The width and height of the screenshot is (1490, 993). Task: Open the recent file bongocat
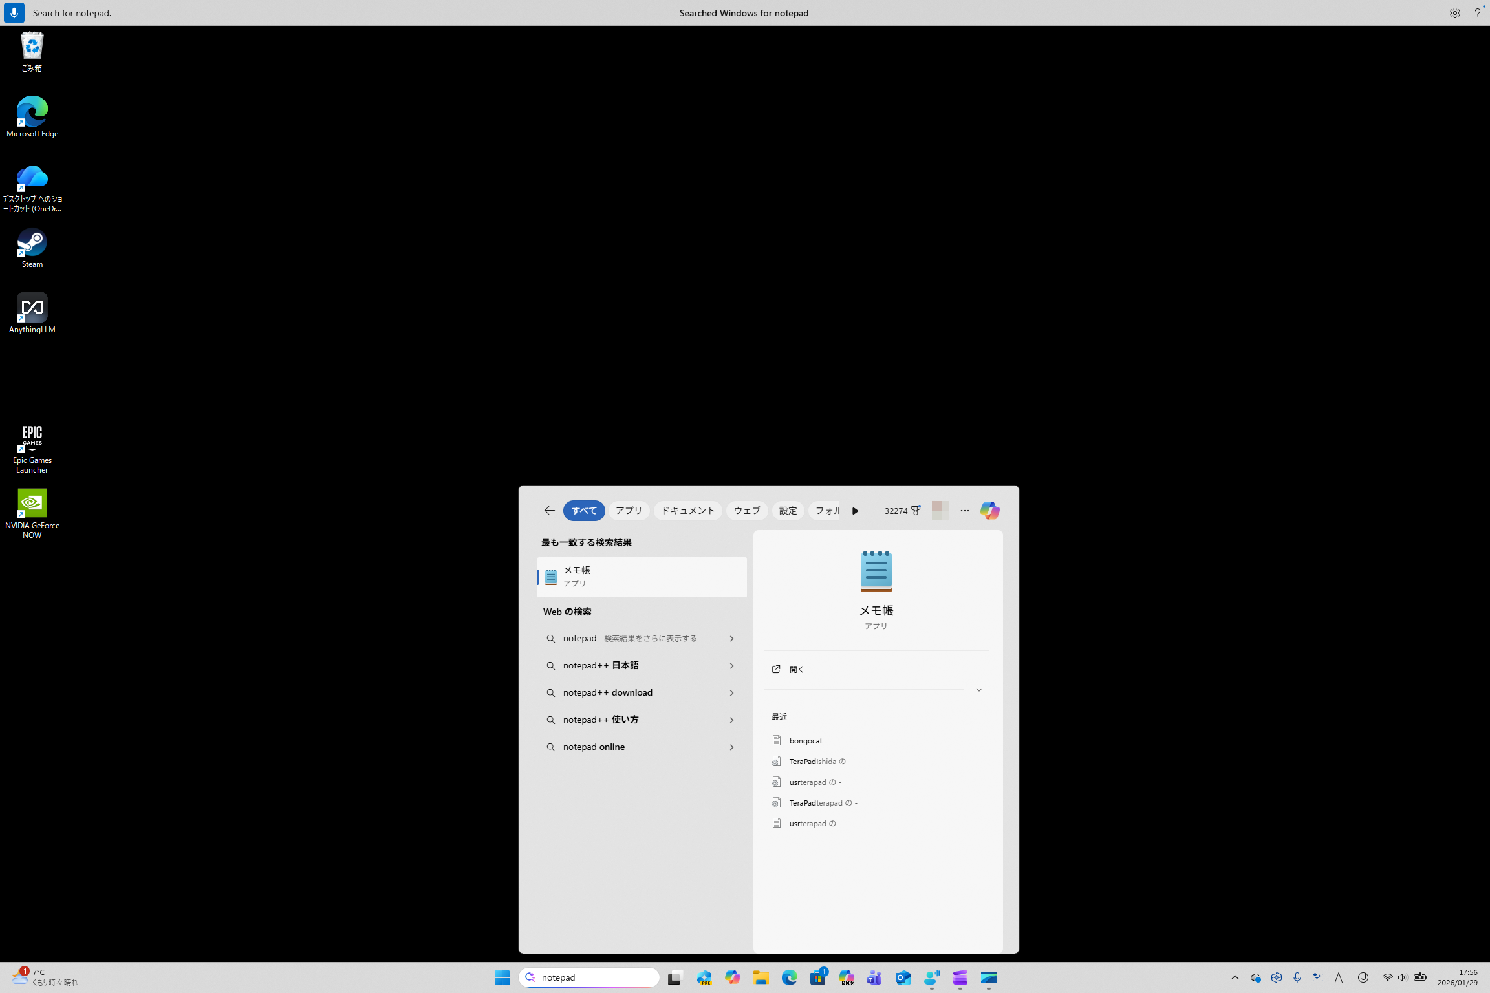coord(805,740)
